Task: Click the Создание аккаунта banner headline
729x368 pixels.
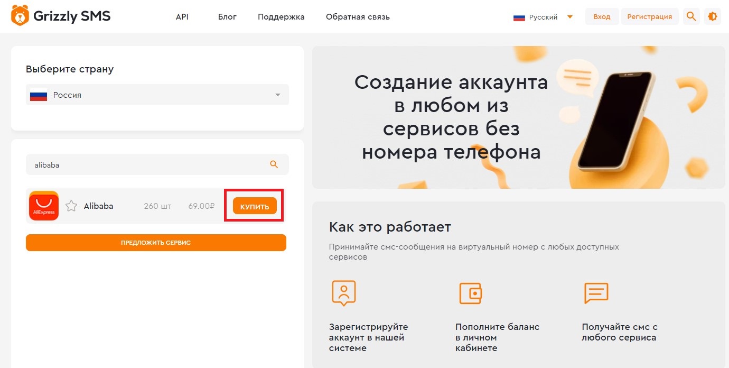Action: pos(451,117)
